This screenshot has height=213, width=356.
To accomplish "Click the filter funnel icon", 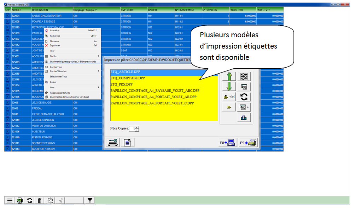I will (x=90, y=200).
